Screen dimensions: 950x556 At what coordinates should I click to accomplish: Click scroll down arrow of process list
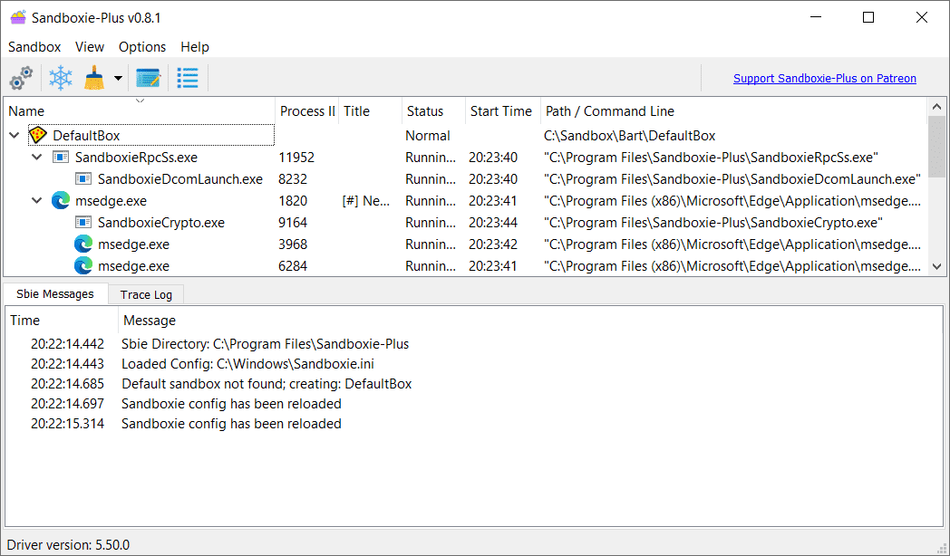936,266
